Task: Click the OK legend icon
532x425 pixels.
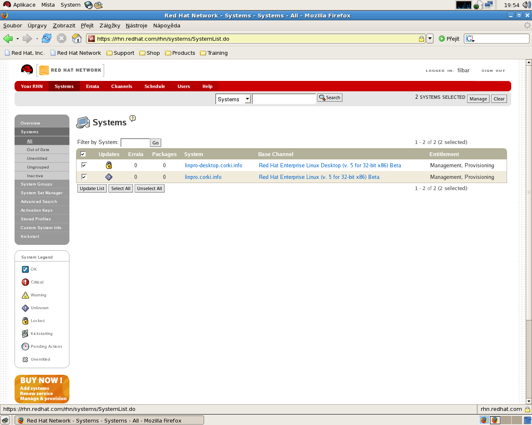Action: [x=25, y=269]
